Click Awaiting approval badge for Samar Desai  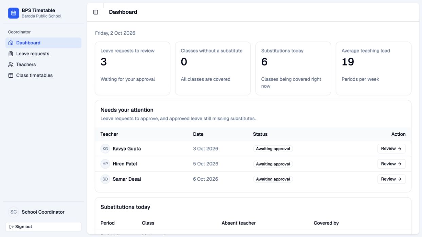click(x=273, y=179)
